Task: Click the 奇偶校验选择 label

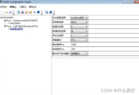Action: click(59, 31)
